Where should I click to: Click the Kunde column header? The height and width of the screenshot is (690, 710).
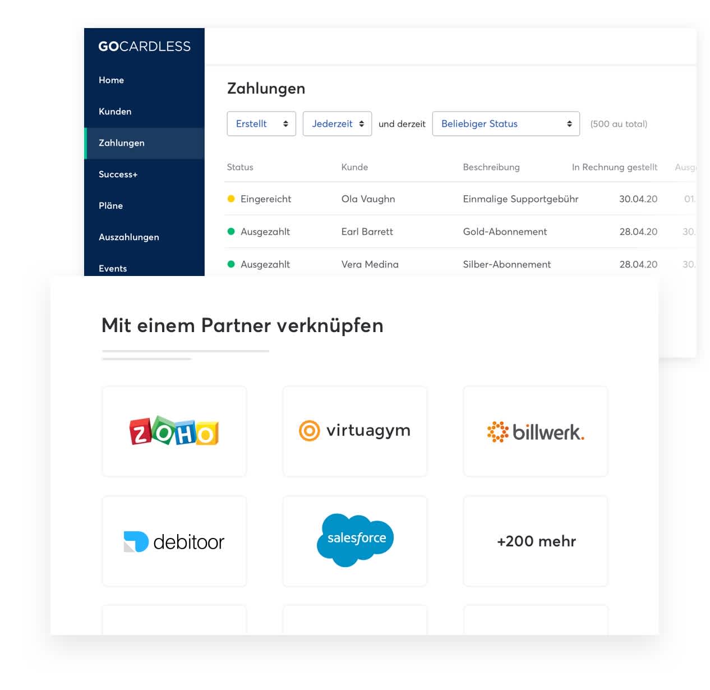coord(354,167)
